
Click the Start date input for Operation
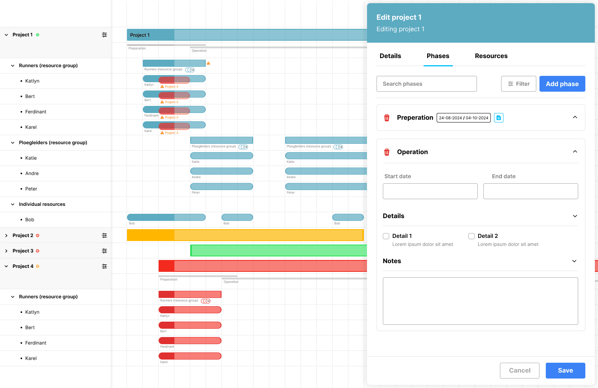tap(430, 191)
